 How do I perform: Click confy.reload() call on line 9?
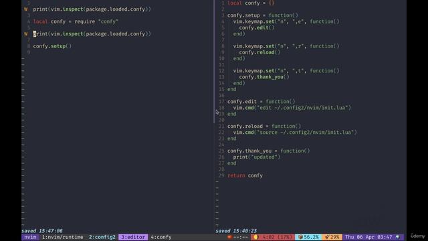(260, 52)
